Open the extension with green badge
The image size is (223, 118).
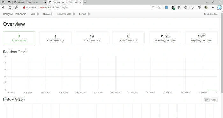coord(173,8)
